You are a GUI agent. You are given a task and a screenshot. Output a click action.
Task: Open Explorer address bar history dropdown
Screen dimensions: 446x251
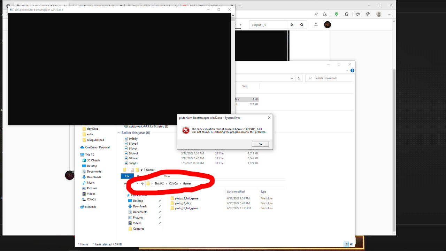pos(292,78)
